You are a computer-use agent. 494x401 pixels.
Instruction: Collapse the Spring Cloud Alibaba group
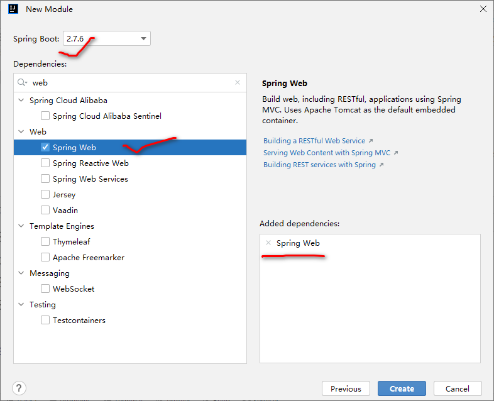(x=21, y=100)
